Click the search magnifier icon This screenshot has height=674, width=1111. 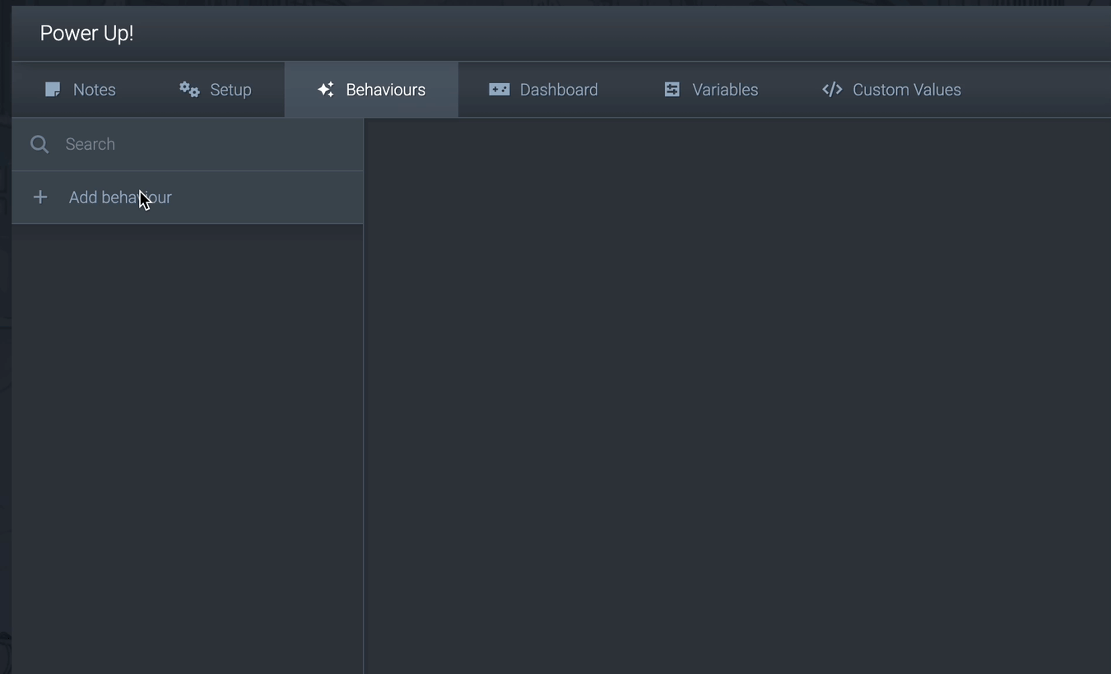(x=39, y=144)
